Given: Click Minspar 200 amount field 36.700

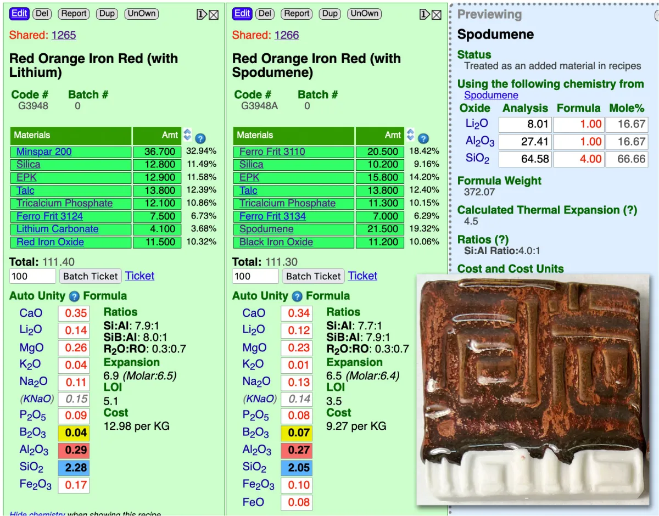Looking at the screenshot, I should pos(157,152).
